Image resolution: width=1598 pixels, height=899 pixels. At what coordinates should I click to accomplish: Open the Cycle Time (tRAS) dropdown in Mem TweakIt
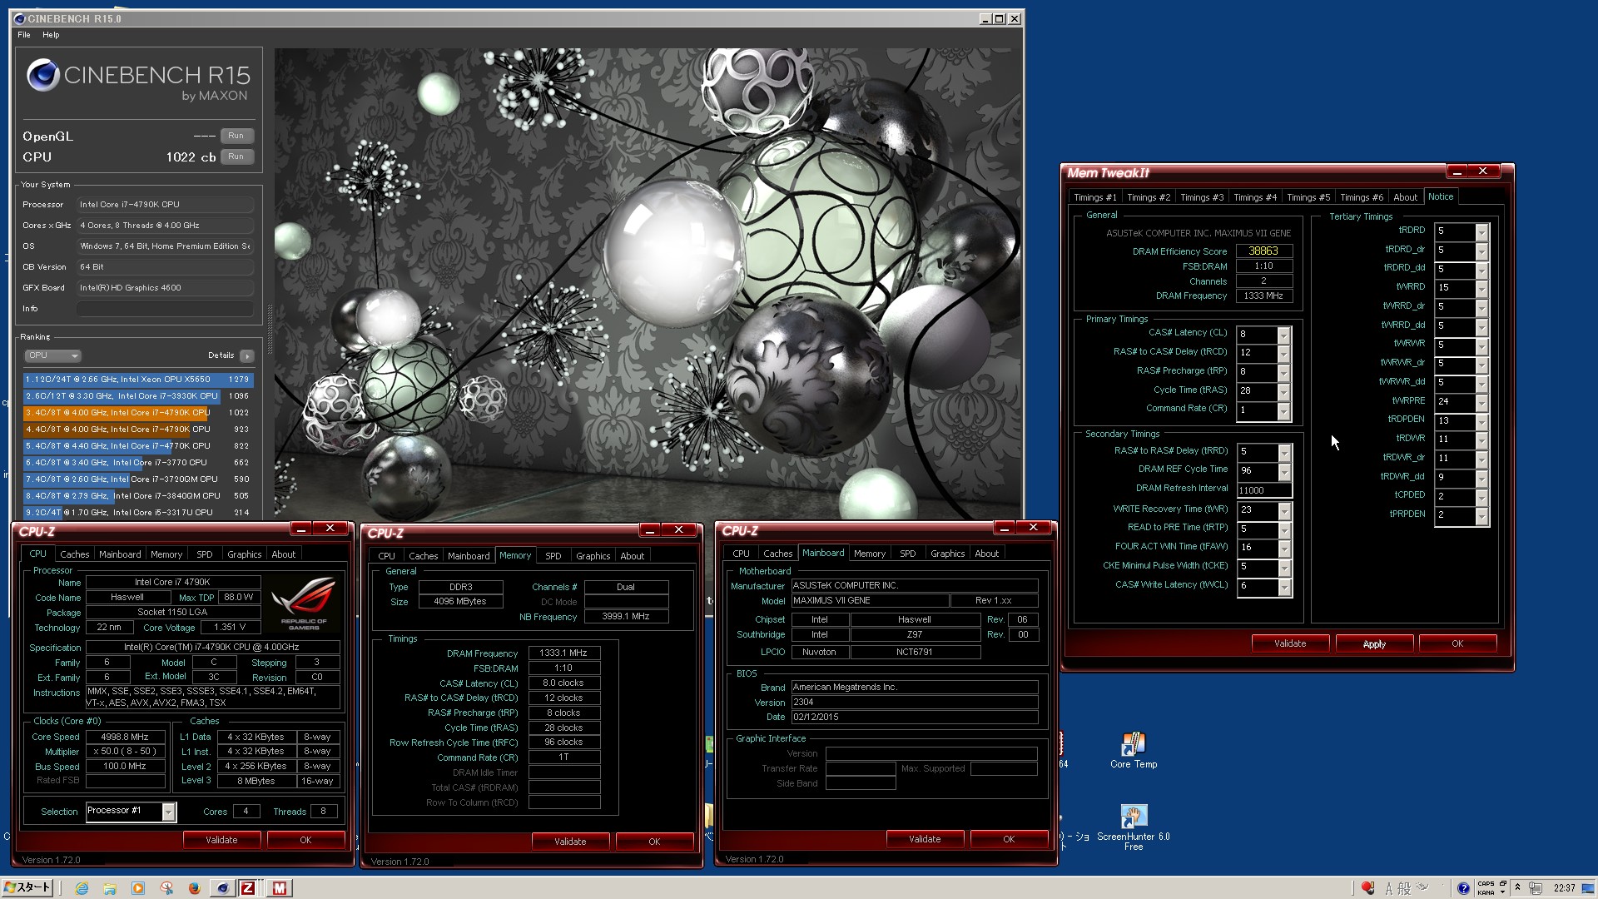(x=1283, y=391)
